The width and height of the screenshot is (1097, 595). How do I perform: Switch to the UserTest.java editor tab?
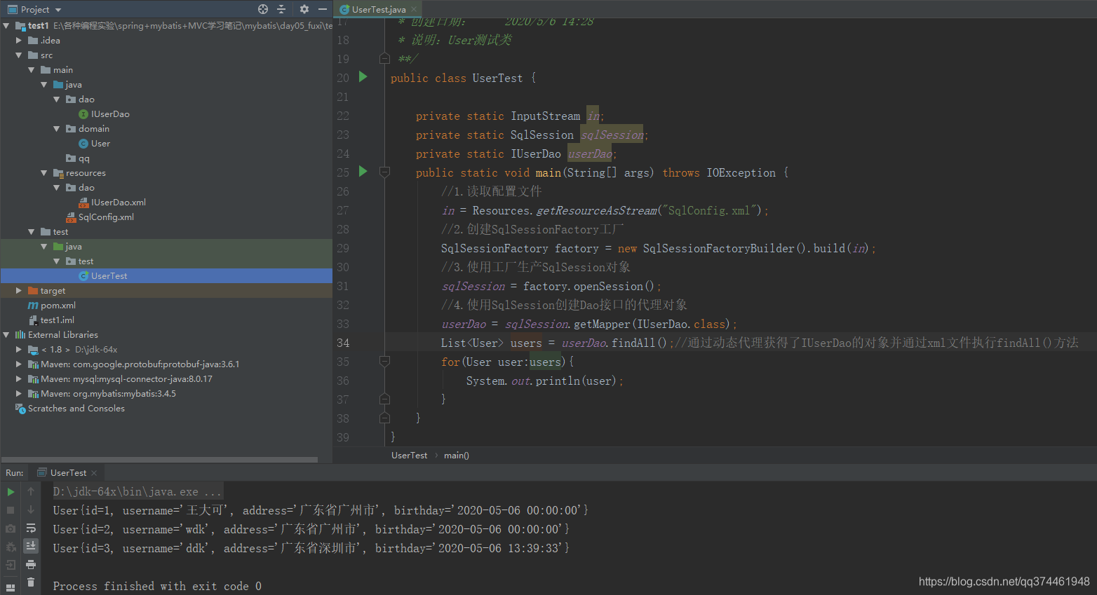coord(379,10)
